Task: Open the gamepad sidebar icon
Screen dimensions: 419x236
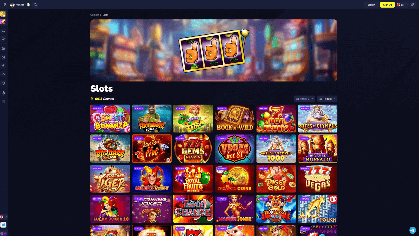Action: point(3,57)
